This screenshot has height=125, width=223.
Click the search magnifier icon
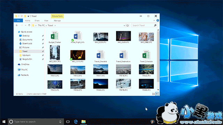click(155, 25)
